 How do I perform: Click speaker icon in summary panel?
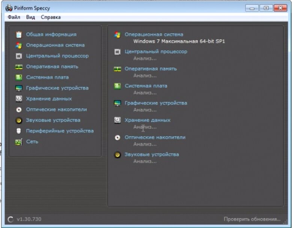(117, 154)
